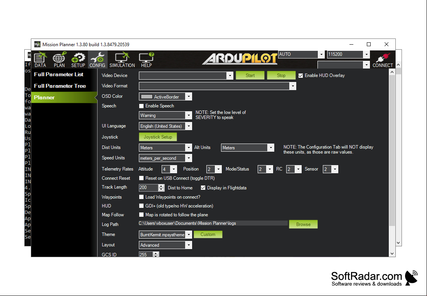Enable GDI+ old type HUD checkbox
The height and width of the screenshot is (296, 427).
[x=141, y=206]
